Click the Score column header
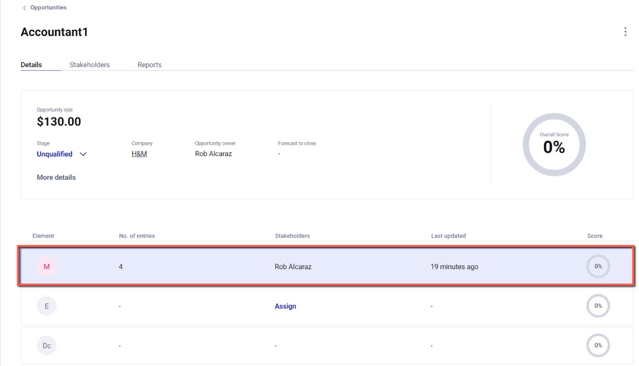The height and width of the screenshot is (366, 639). [594, 236]
